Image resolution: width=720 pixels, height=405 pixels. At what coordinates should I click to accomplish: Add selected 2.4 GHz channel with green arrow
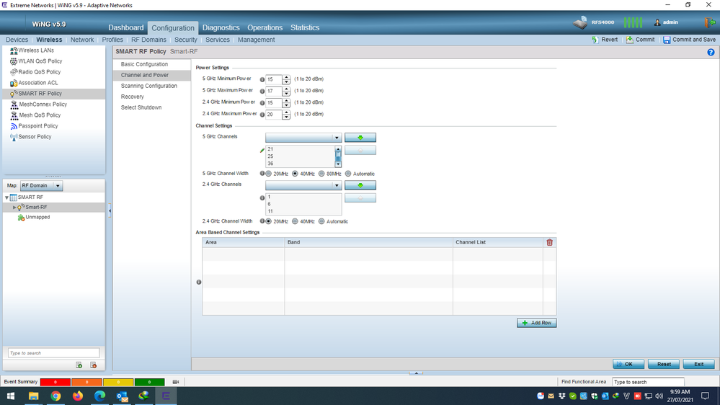(360, 185)
